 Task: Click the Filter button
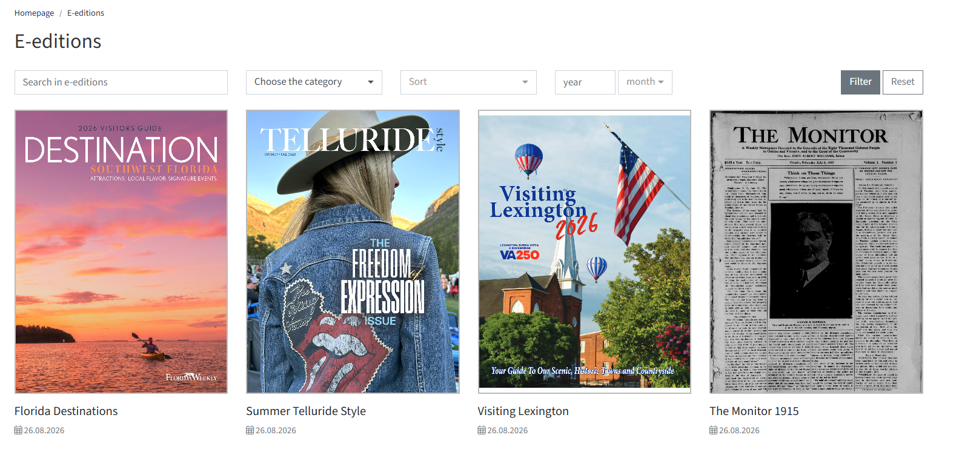click(x=860, y=82)
